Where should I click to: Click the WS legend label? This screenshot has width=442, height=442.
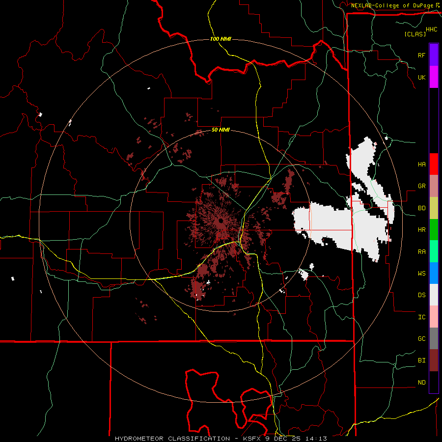point(421,273)
